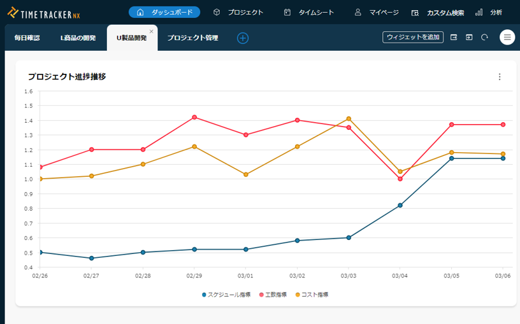Click the dashboard export icon

[x=454, y=37]
